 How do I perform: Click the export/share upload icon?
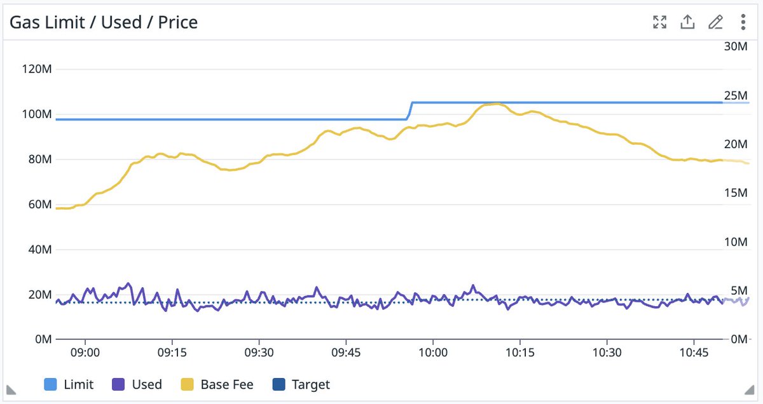687,22
